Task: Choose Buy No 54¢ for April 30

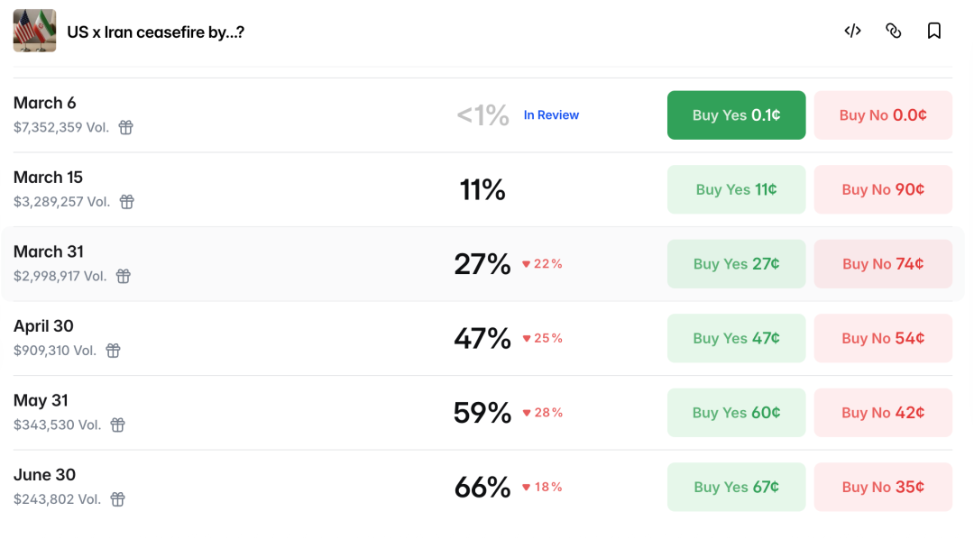Action: coord(883,338)
